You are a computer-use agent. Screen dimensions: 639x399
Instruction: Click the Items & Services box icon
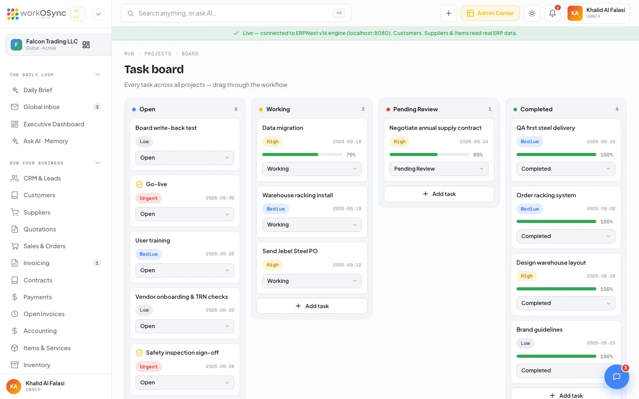click(15, 348)
